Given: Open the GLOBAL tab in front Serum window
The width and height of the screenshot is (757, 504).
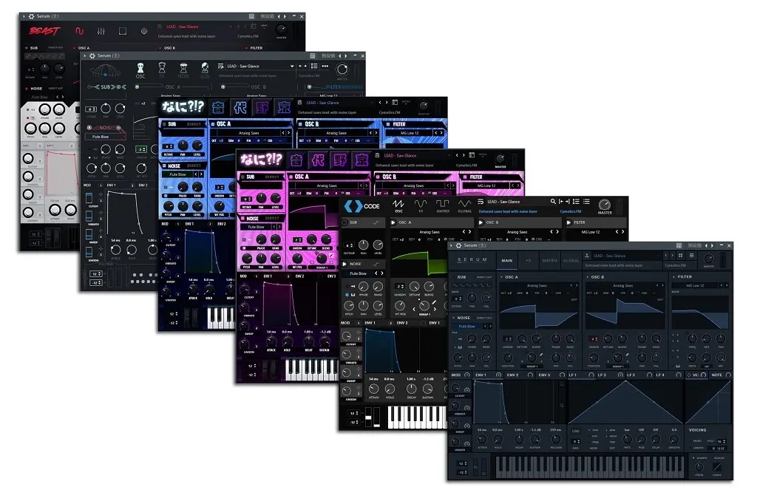Looking at the screenshot, I should [x=571, y=260].
